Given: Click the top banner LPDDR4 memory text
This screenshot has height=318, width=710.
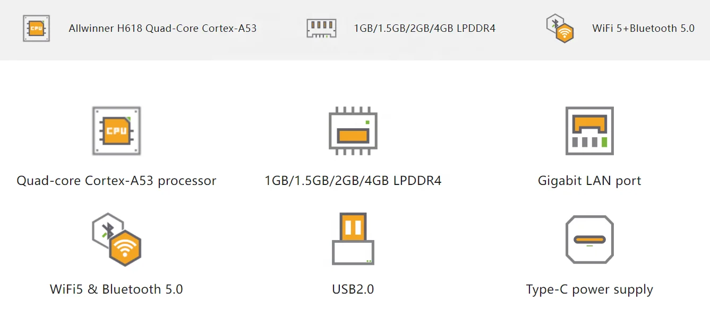Looking at the screenshot, I should [x=424, y=29].
